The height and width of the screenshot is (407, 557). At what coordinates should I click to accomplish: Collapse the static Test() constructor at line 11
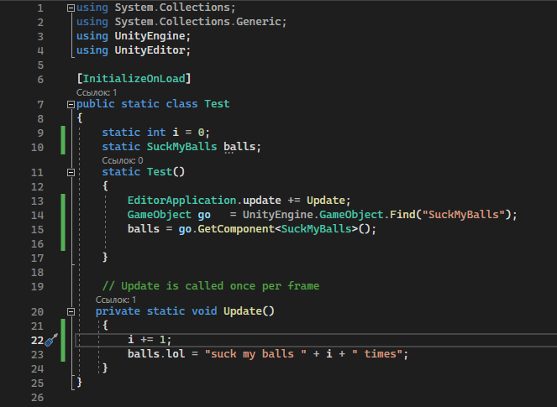click(x=71, y=173)
